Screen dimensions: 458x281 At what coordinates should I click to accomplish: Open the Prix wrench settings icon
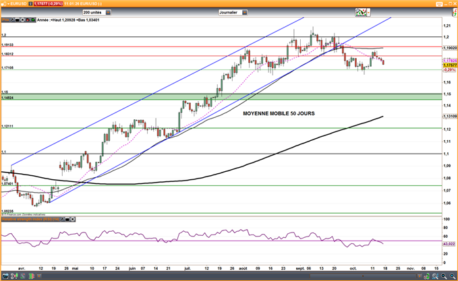(x=12, y=20)
